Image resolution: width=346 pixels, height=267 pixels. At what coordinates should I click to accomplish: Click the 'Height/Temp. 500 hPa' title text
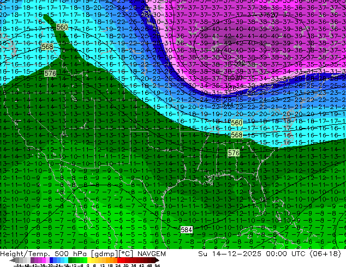pos(45,254)
